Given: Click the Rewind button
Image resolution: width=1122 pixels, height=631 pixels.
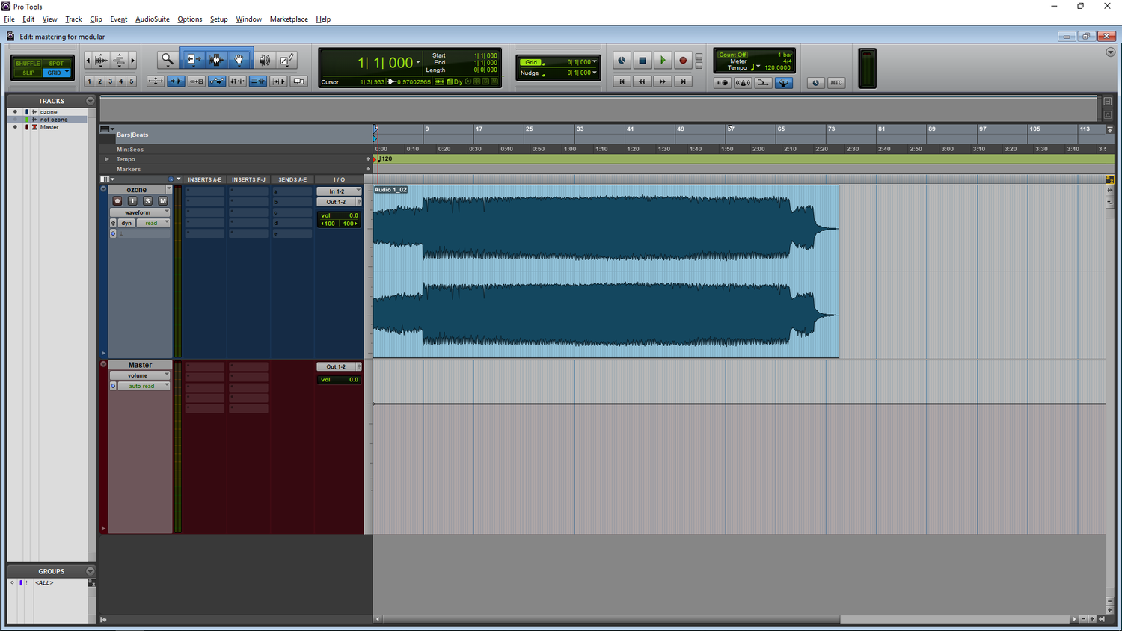Looking at the screenshot, I should (642, 81).
